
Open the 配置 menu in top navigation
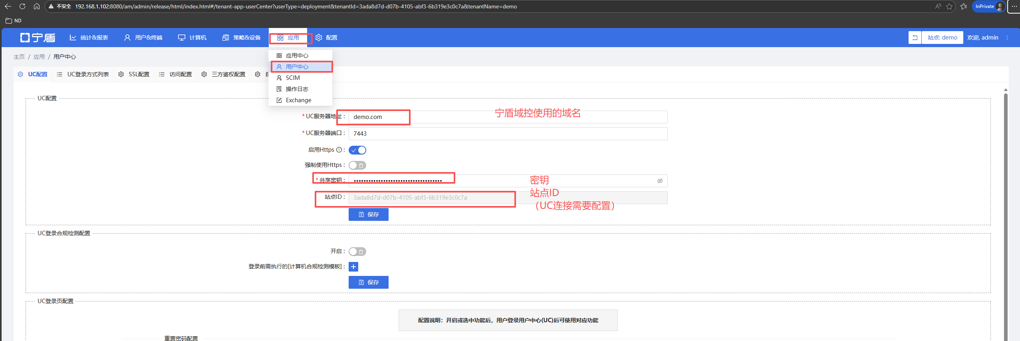pyautogui.click(x=326, y=38)
